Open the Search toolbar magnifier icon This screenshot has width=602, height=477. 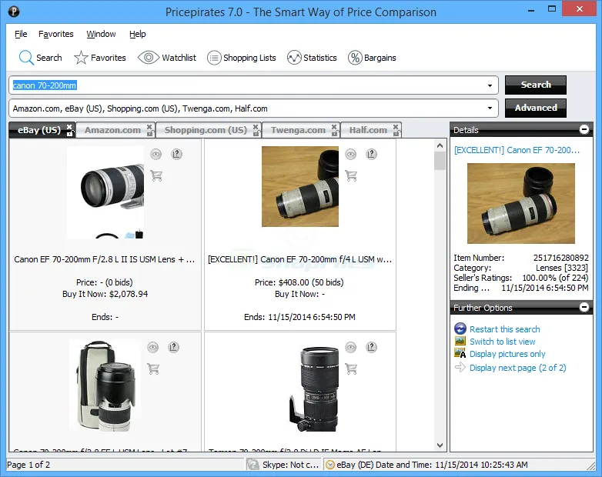[x=26, y=58]
